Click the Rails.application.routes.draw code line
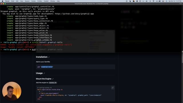This screenshot has height=103, width=183. (50, 90)
